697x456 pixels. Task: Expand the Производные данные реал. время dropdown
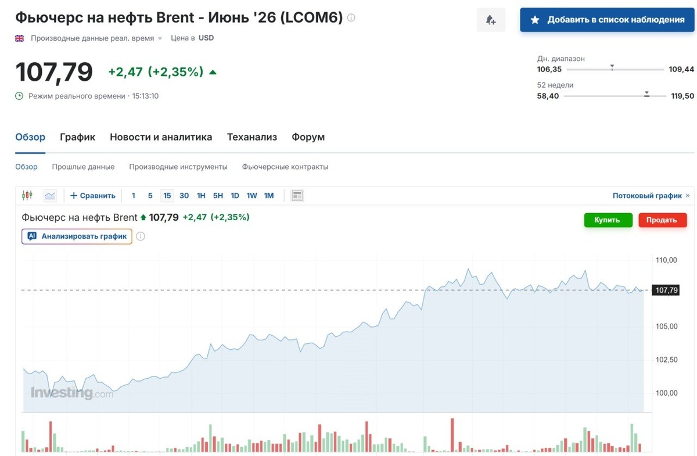tap(160, 38)
